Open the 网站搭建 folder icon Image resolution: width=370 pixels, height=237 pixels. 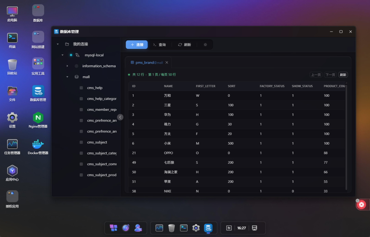38,40
